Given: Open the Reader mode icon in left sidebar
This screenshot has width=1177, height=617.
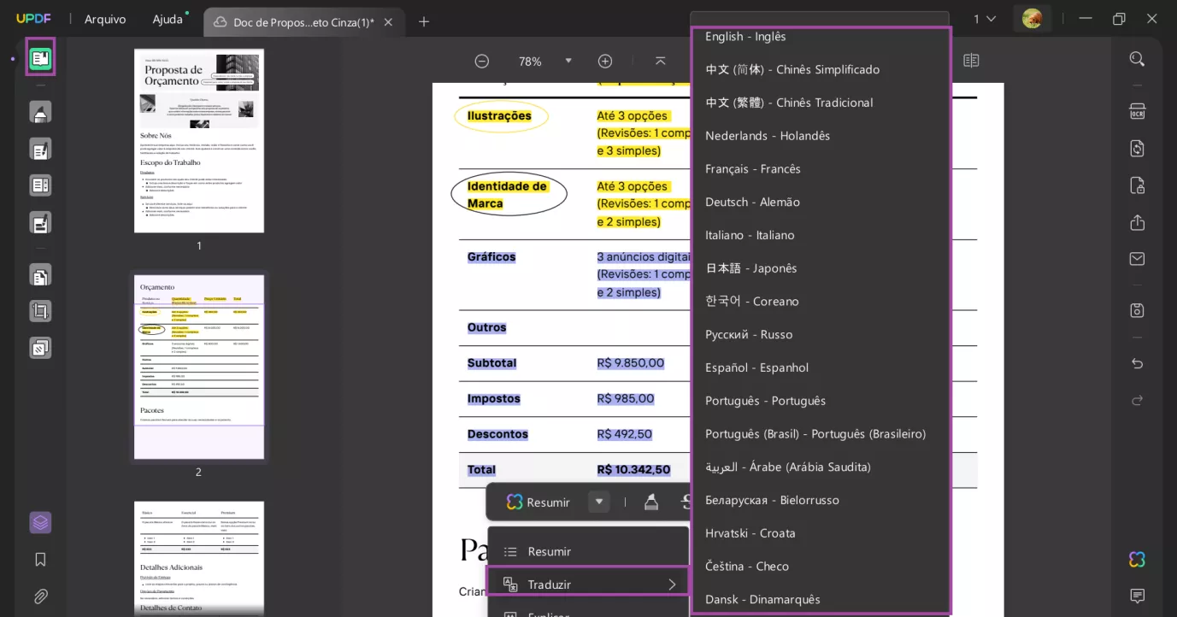Looking at the screenshot, I should [40, 58].
